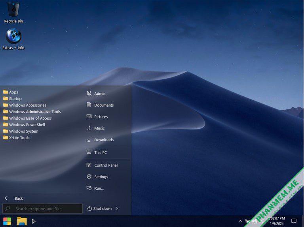304x227 pixels.
Task: Click the Windows Start button
Action: point(7,221)
